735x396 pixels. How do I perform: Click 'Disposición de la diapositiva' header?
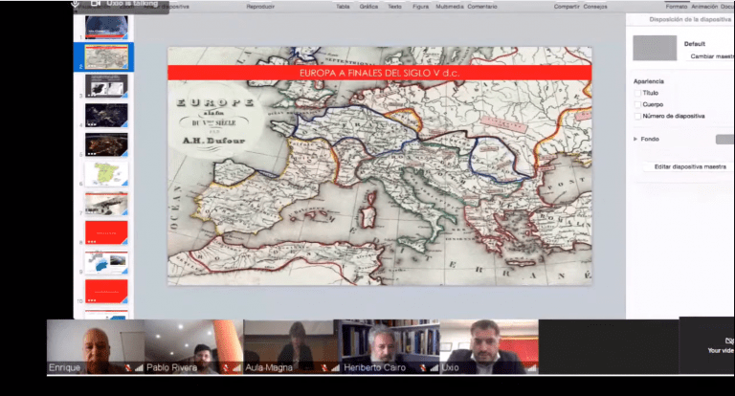pos(690,20)
